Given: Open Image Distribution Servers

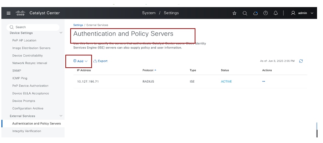Looking at the screenshot, I should click(31, 48).
